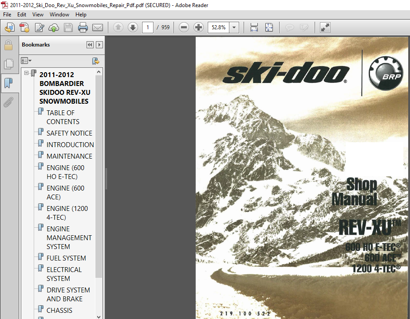The image size is (410, 319).
Task: Send the file by email envelope icon
Action: [98, 27]
